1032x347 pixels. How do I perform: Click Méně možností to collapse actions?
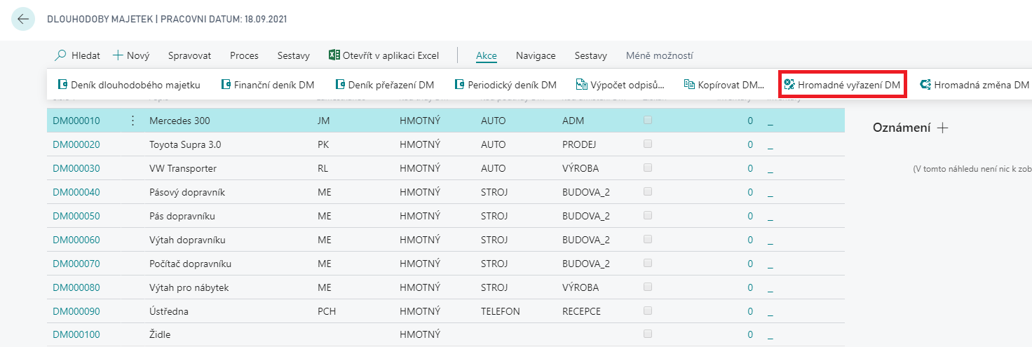pyautogui.click(x=659, y=55)
